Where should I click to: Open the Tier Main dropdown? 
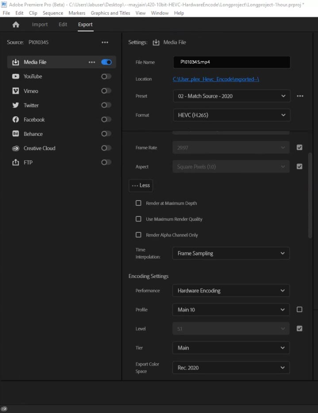coord(231,347)
